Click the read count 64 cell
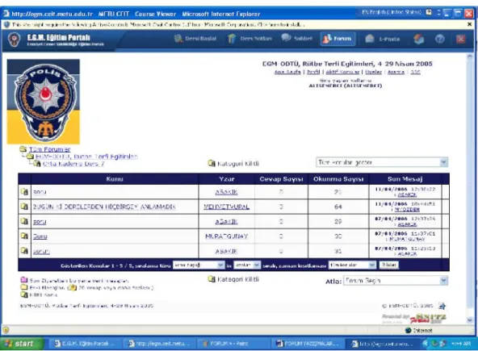This screenshot has width=478, height=351. pos(338,207)
